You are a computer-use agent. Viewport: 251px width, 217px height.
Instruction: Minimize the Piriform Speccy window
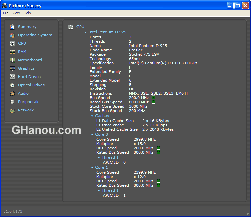[230, 6]
